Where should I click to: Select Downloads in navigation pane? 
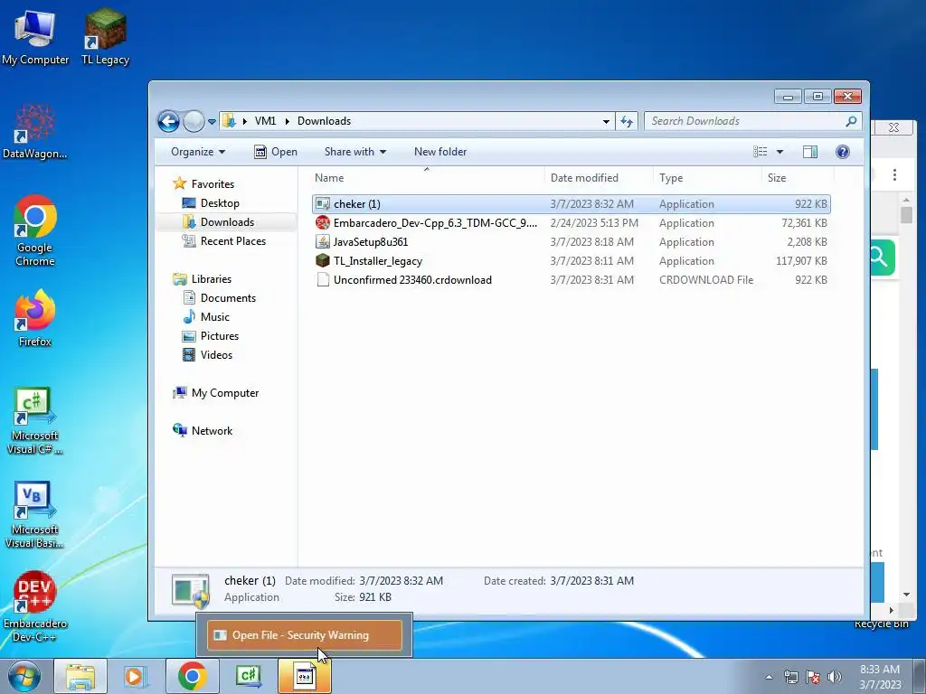tap(219, 222)
